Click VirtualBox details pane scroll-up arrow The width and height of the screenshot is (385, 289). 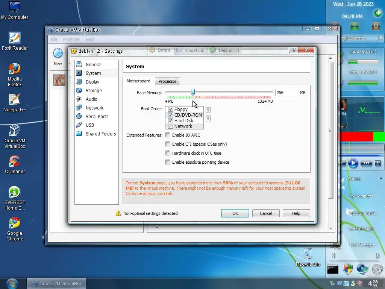tap(330, 58)
